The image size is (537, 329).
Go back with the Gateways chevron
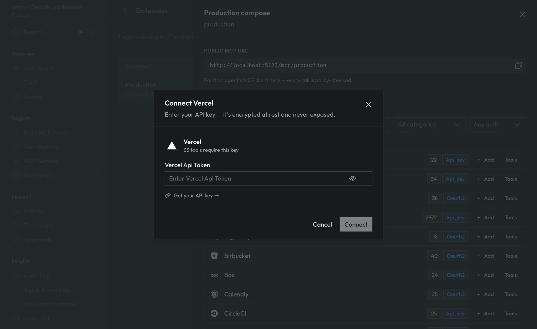pos(125,11)
